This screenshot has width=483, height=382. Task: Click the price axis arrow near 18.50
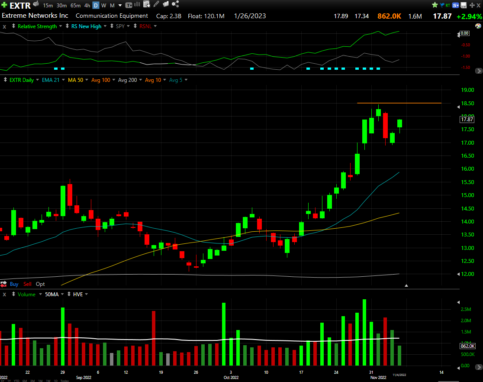[x=458, y=107]
